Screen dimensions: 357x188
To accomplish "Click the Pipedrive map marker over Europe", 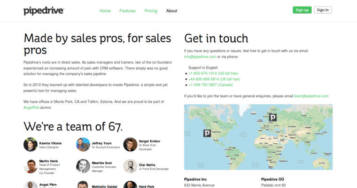I will point(272,117).
